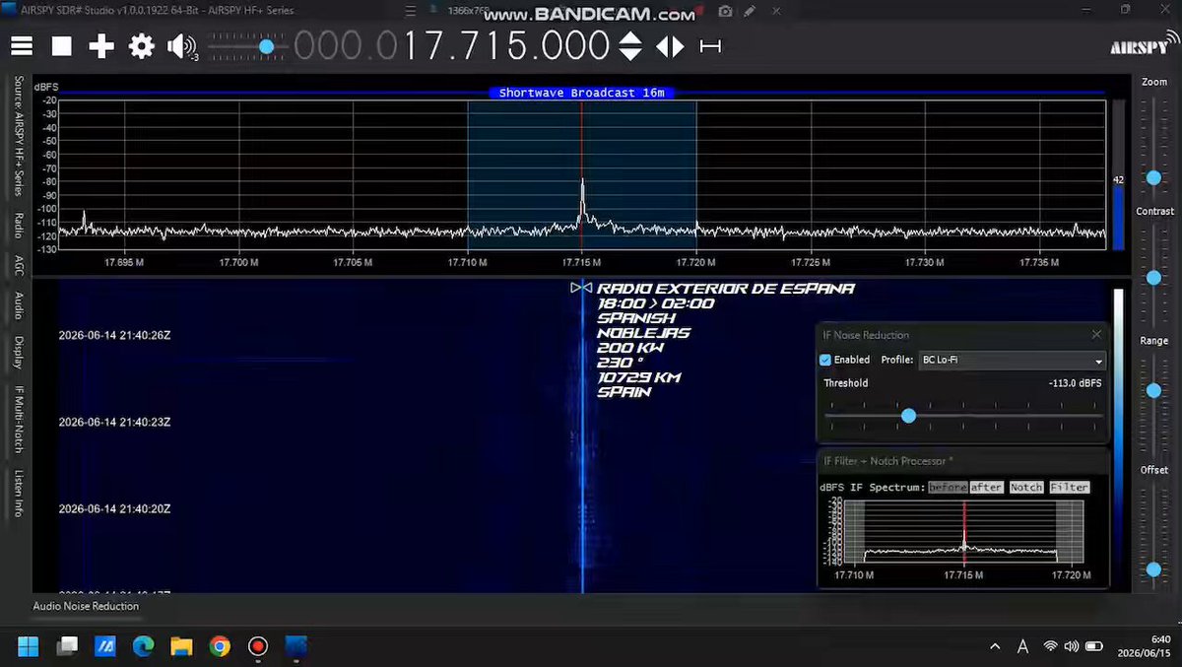The width and height of the screenshot is (1182, 667).
Task: Click the frequency up/down stepper arrows
Action: pos(630,46)
